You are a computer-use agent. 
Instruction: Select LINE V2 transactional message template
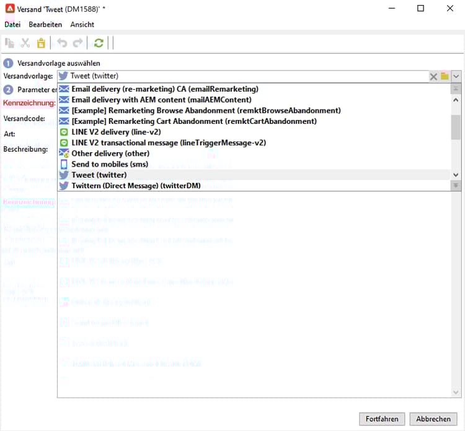tap(254, 143)
